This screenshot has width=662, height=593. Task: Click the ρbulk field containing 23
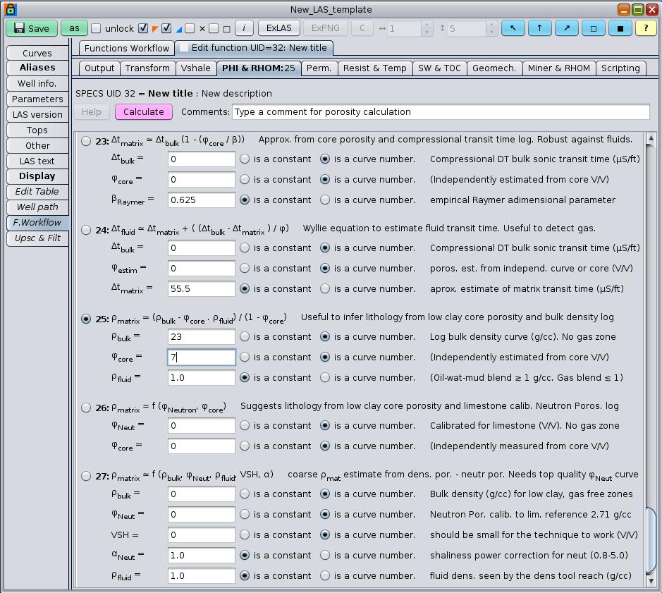click(202, 336)
